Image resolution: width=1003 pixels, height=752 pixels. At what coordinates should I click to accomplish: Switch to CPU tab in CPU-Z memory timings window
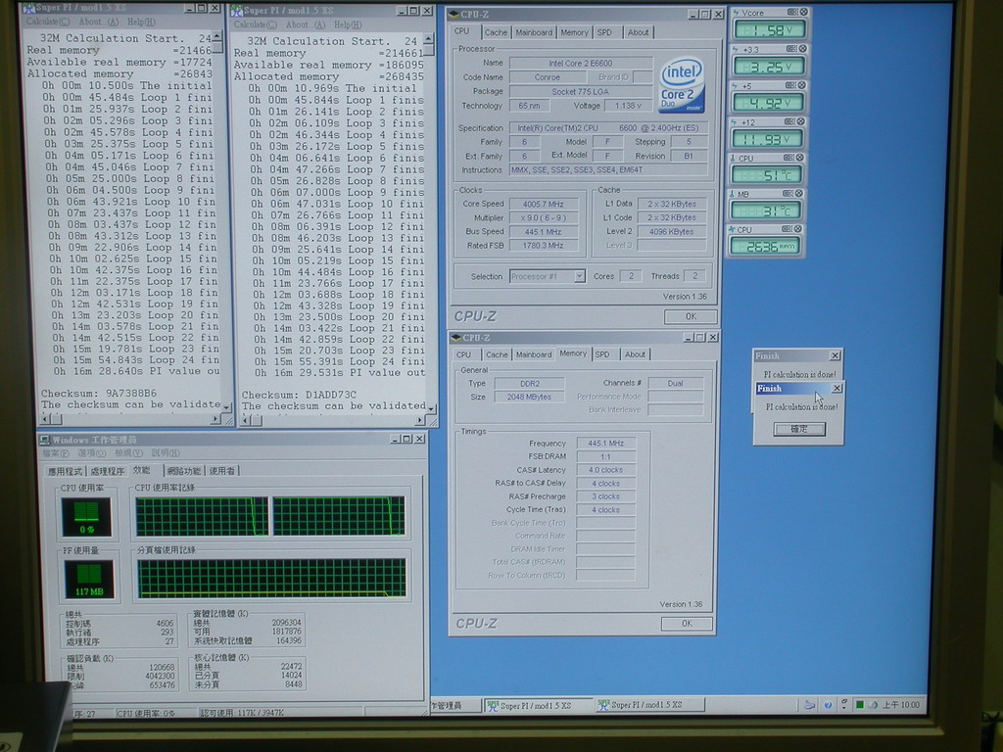(463, 354)
